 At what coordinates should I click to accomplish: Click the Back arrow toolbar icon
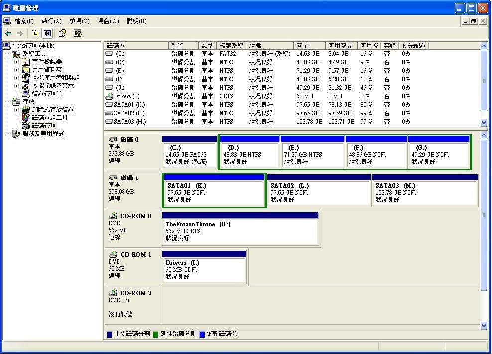pyautogui.click(x=8, y=33)
